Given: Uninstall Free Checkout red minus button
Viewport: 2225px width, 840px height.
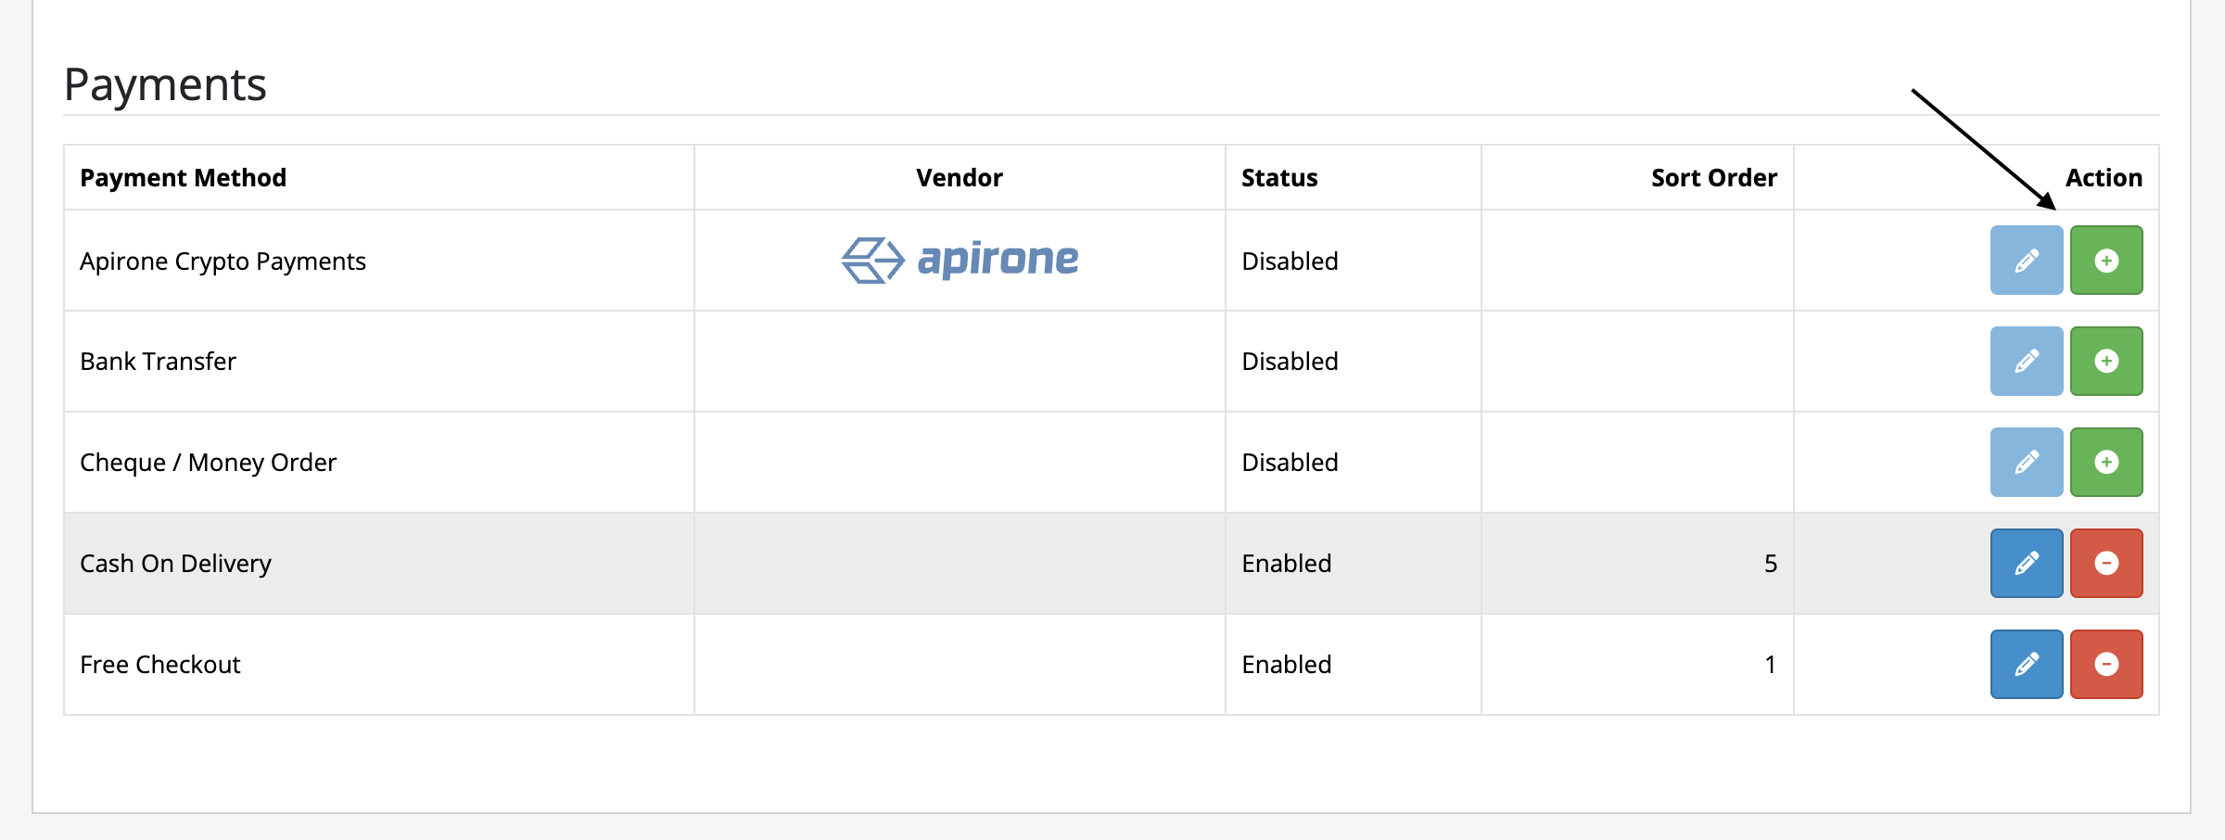Looking at the screenshot, I should pyautogui.click(x=2106, y=664).
